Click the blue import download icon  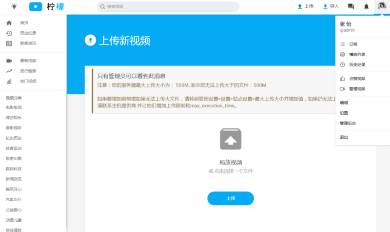coord(325,6)
